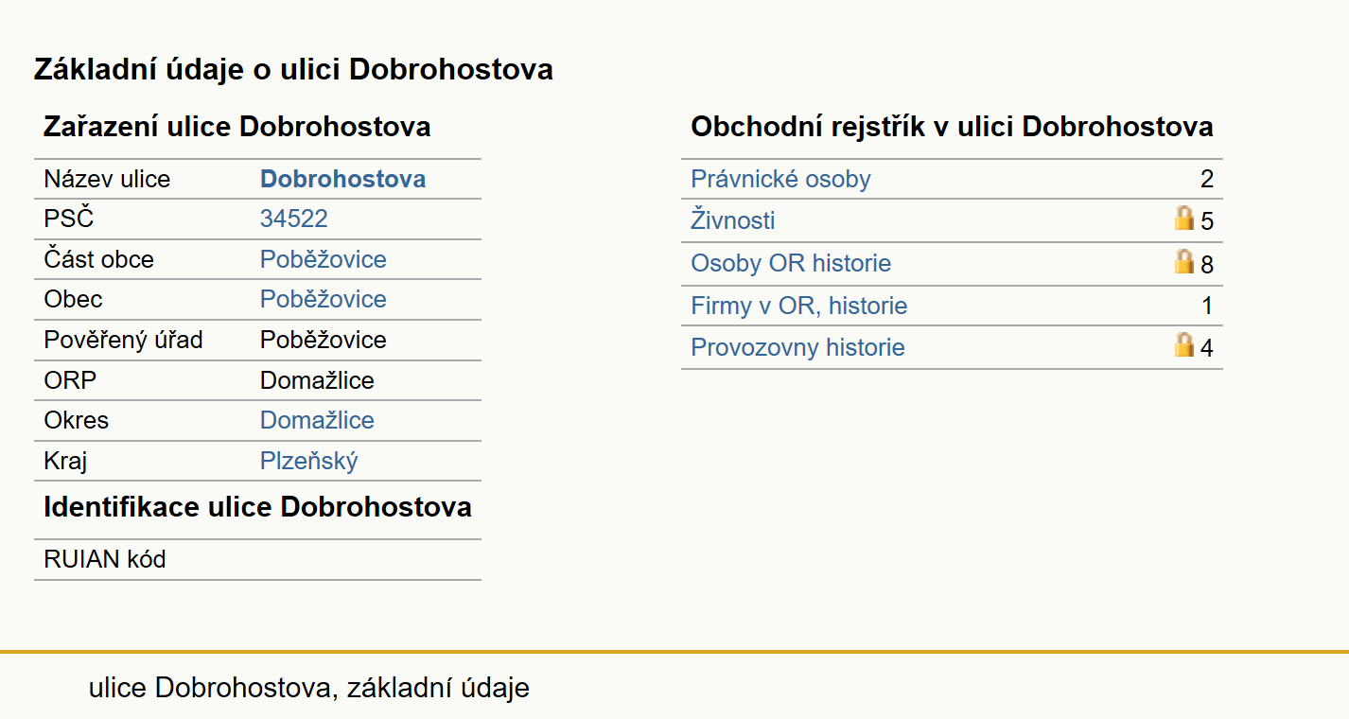Open the Dobrohostova street name link
Screen dimensions: 1349x719
coord(342,179)
